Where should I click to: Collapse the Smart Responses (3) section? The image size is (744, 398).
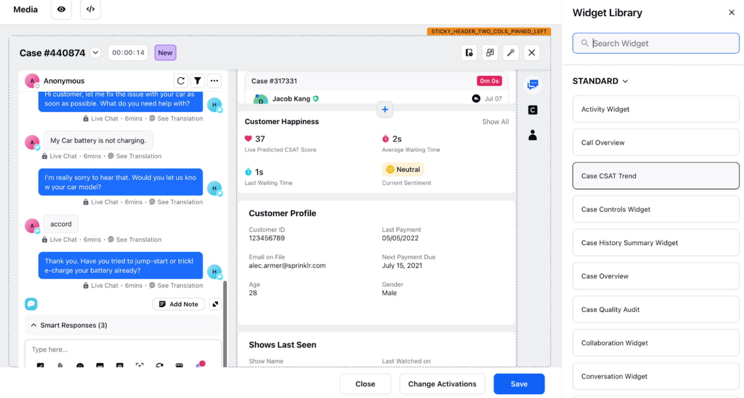pos(34,325)
